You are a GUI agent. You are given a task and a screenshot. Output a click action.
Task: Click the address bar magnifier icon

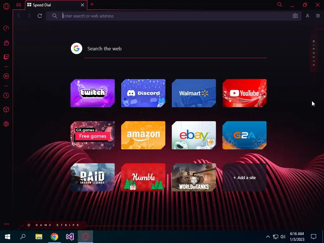tap(54, 16)
